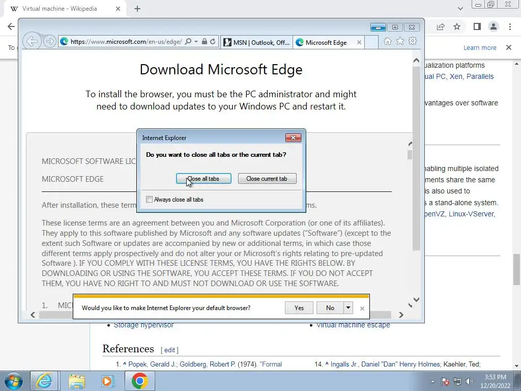Click edit link beside References heading

coord(169,350)
